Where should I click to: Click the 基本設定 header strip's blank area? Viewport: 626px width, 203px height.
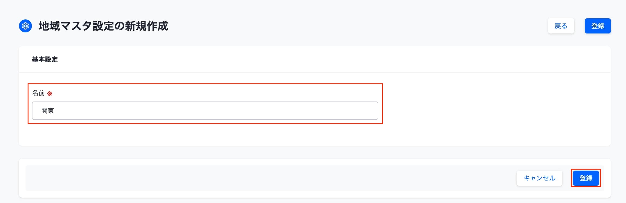click(x=325, y=59)
